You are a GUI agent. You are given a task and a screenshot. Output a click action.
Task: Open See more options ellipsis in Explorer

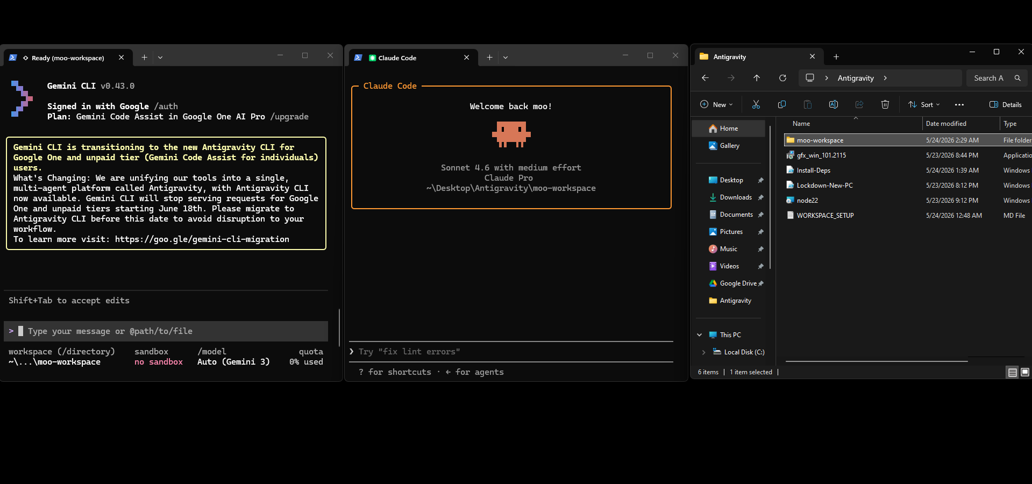pyautogui.click(x=959, y=105)
